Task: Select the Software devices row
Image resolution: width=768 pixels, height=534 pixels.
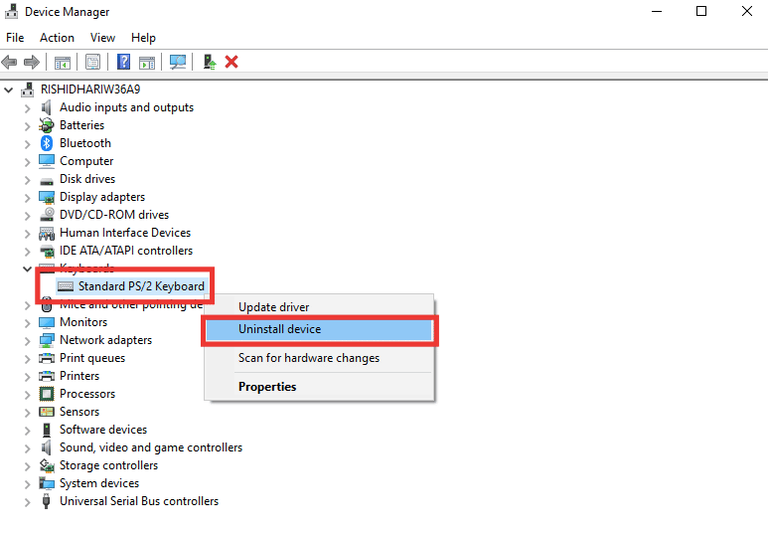Action: click(103, 430)
